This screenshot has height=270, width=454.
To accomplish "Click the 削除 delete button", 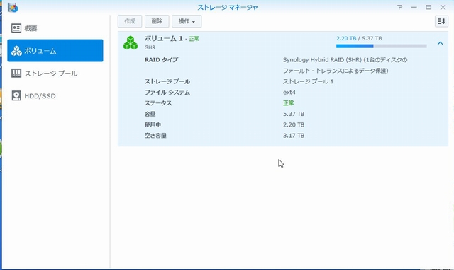I will click(x=157, y=21).
